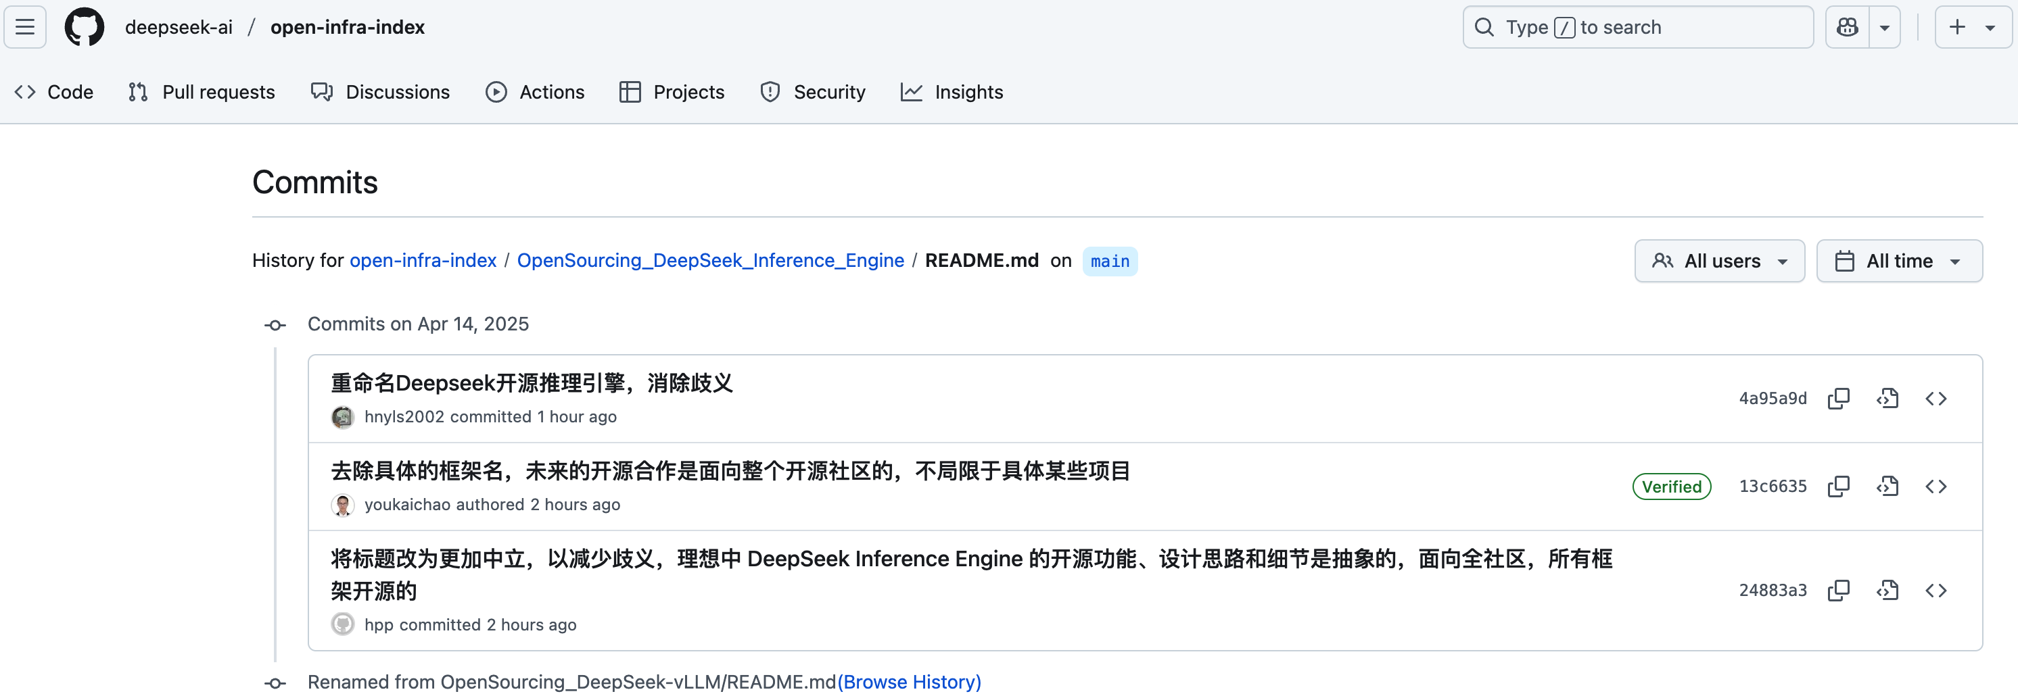Open the OpenSourcing_DeepSeek_Inference_Engine folder link
2018x696 pixels.
[x=711, y=261]
